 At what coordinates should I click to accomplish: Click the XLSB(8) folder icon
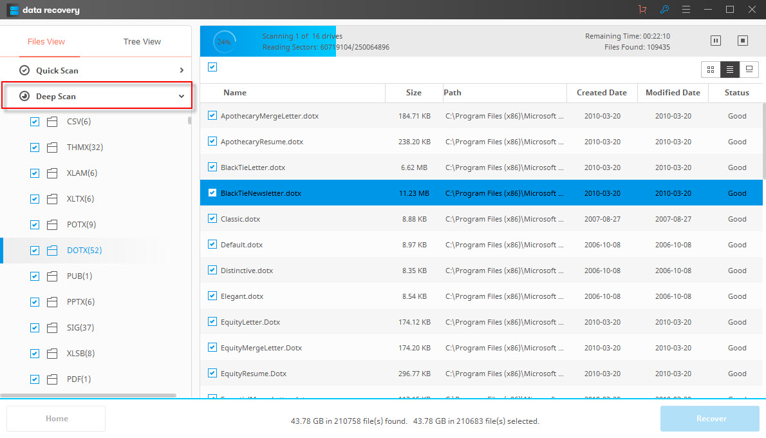tap(52, 354)
